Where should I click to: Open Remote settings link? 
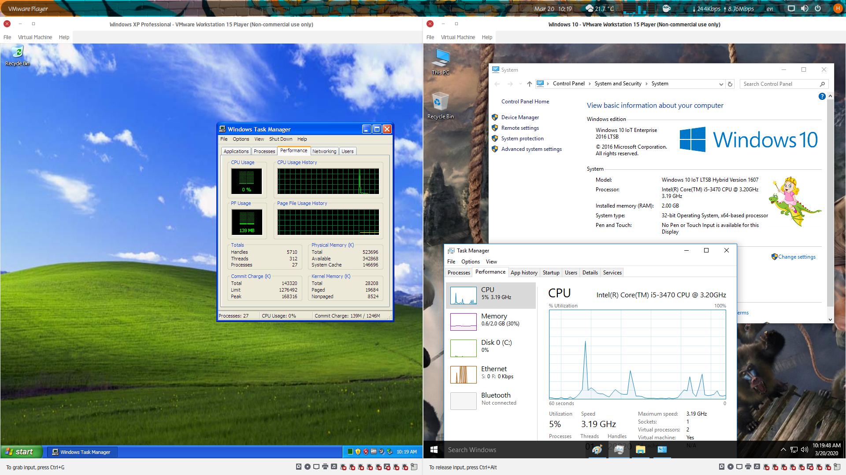520,128
